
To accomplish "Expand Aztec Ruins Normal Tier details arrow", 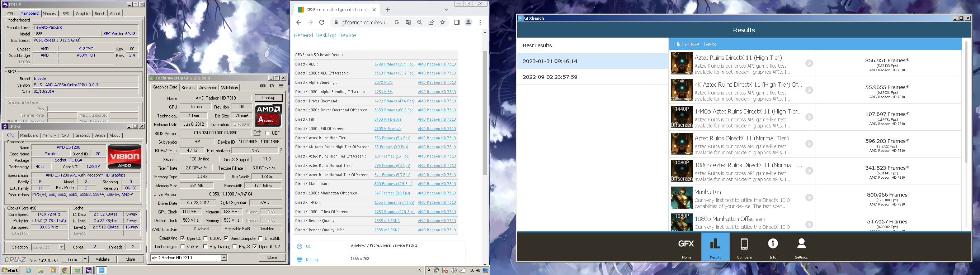I will pos(809,144).
